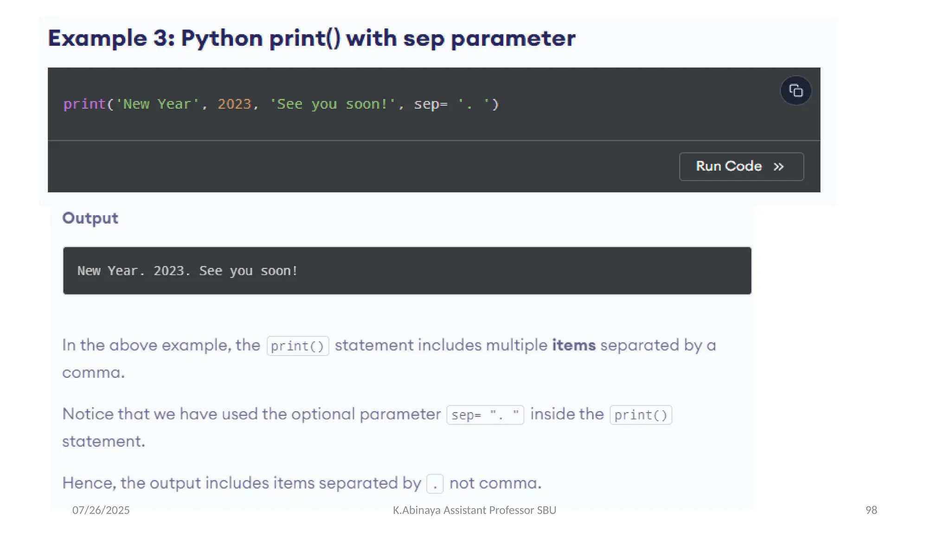This screenshot has height=534, width=950.
Task: Click the Output heading
Action: tap(90, 218)
